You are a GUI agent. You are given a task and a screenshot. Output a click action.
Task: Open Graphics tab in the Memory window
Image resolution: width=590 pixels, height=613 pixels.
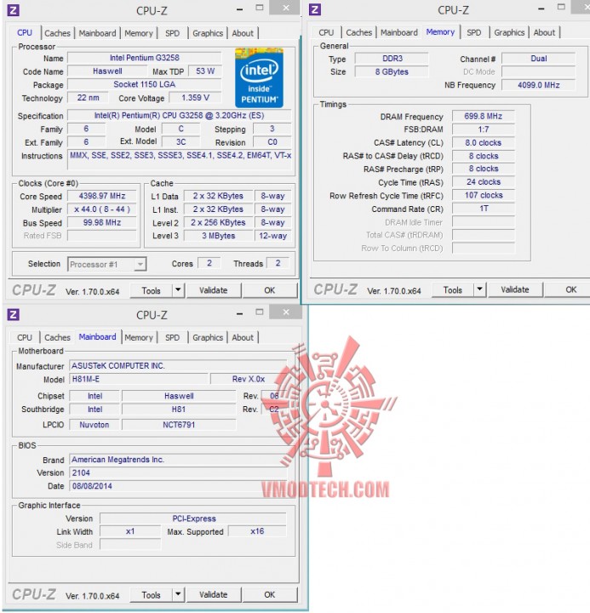(509, 32)
